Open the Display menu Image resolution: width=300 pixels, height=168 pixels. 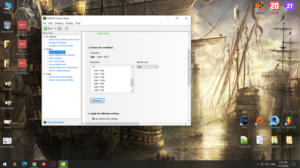point(69,23)
